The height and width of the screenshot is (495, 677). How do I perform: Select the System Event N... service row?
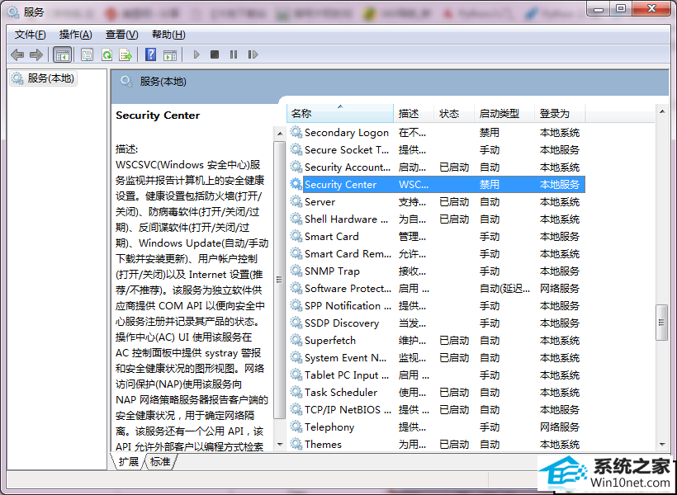click(x=437, y=357)
